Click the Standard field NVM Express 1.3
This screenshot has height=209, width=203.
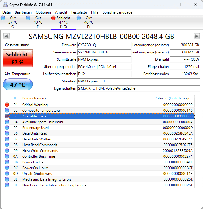point(139,81)
